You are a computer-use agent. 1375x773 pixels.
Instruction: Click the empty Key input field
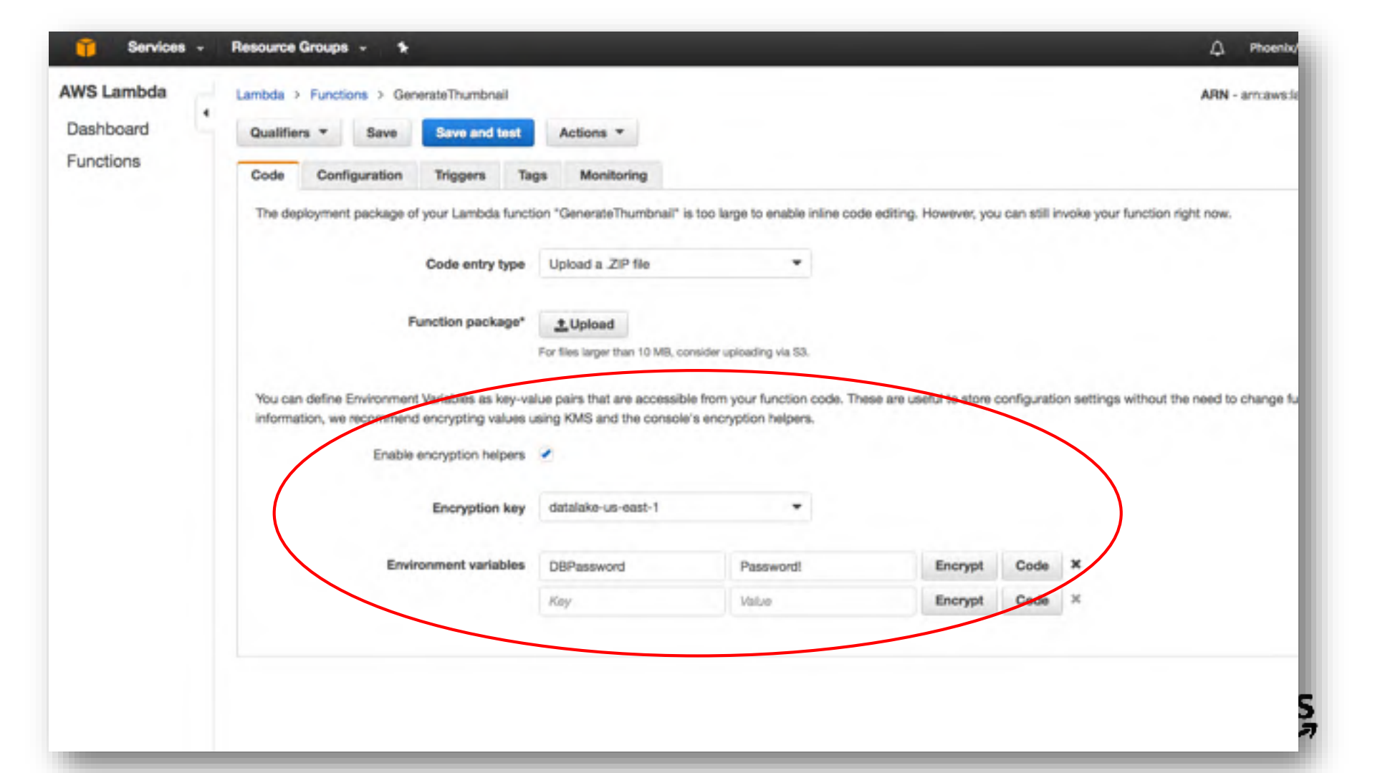631,601
